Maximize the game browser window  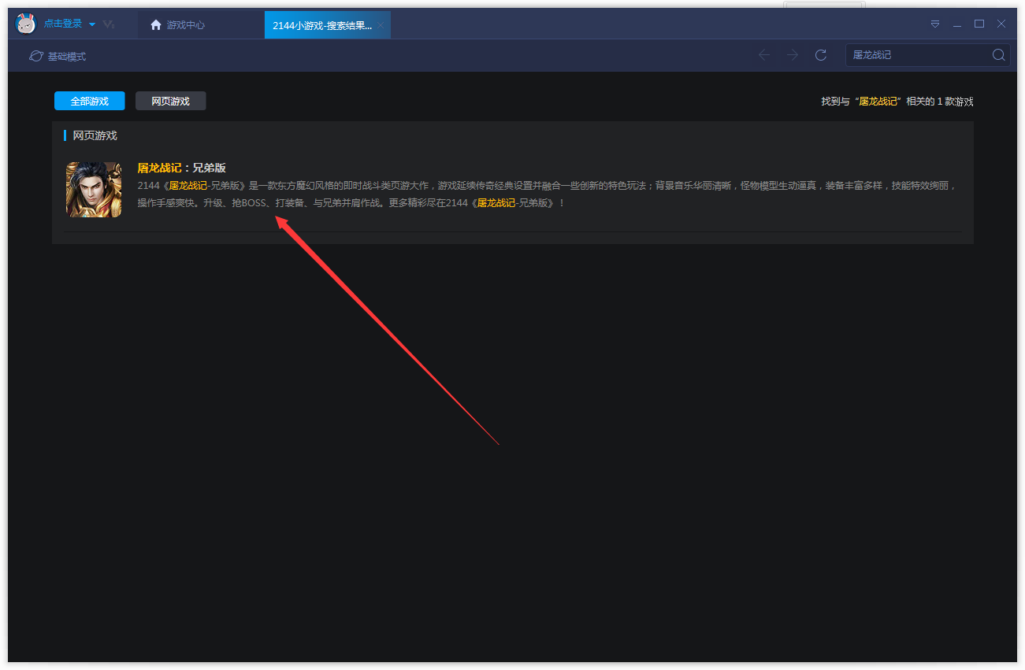[x=979, y=24]
